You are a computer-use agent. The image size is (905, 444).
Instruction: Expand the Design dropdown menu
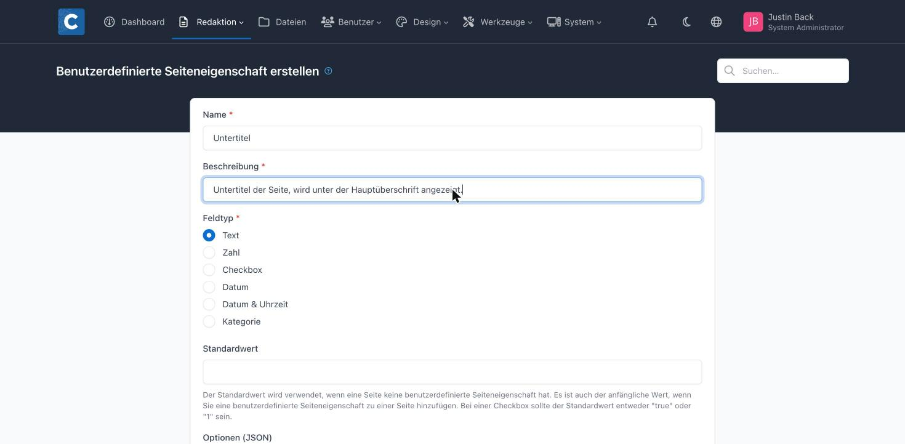coord(422,22)
